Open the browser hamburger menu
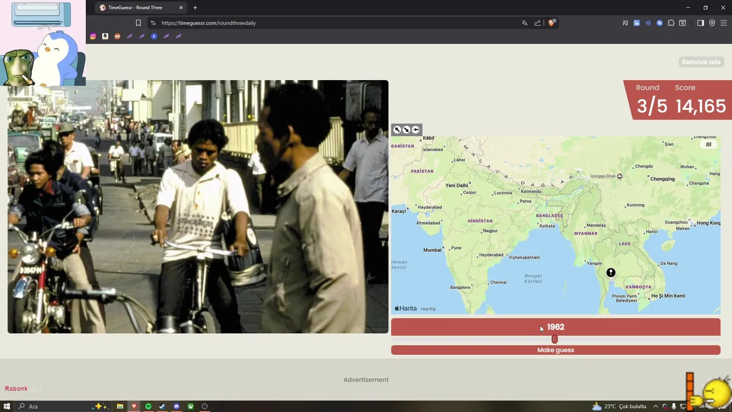The height and width of the screenshot is (412, 732). (x=723, y=23)
